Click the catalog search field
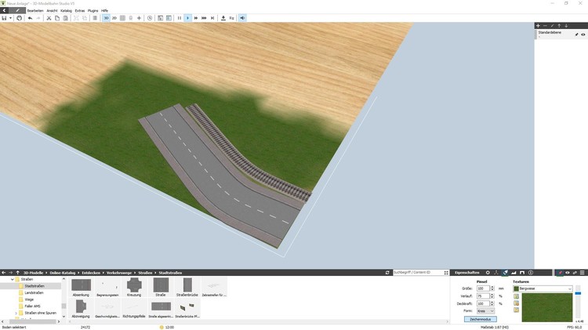The image size is (588, 330). point(418,273)
